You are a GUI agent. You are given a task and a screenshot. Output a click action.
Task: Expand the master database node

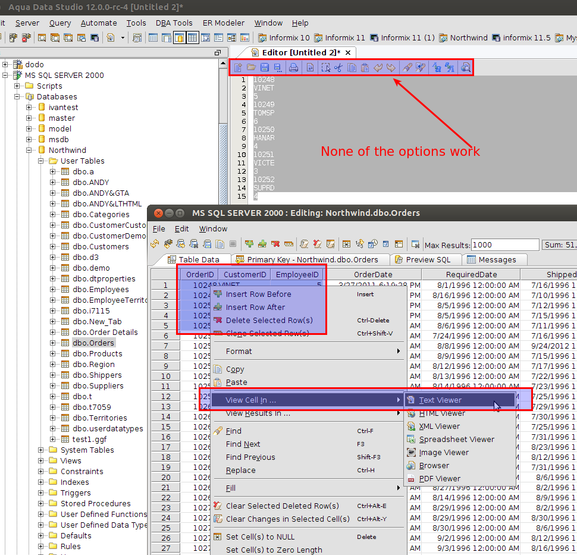point(29,118)
